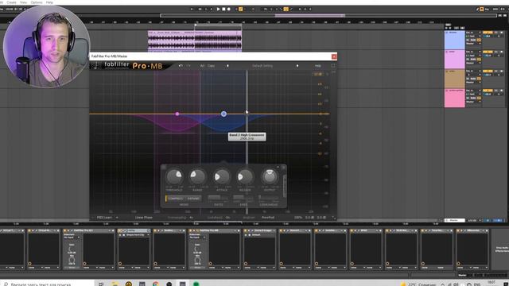Click the Ratio slider
The image size is (509, 286).
click(218, 198)
